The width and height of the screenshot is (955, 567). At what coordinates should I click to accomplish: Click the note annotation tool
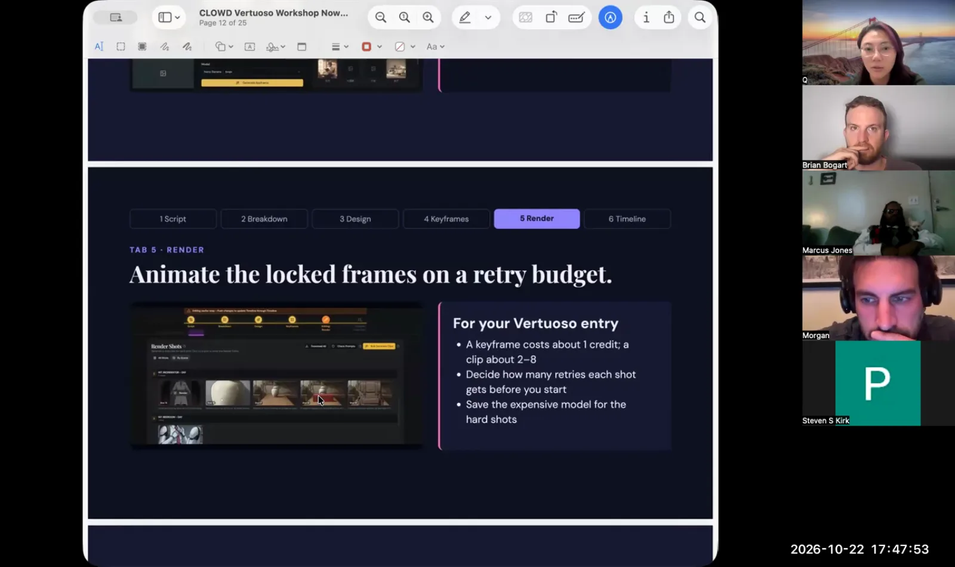tap(302, 47)
